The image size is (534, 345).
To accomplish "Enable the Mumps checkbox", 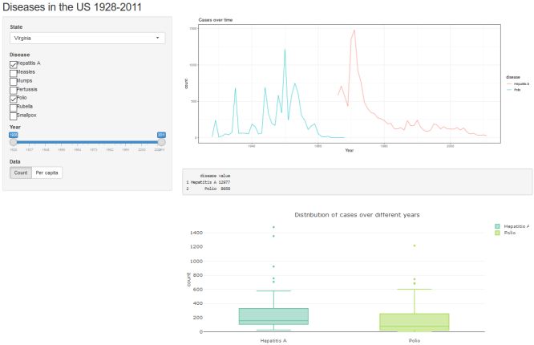I will coord(14,82).
